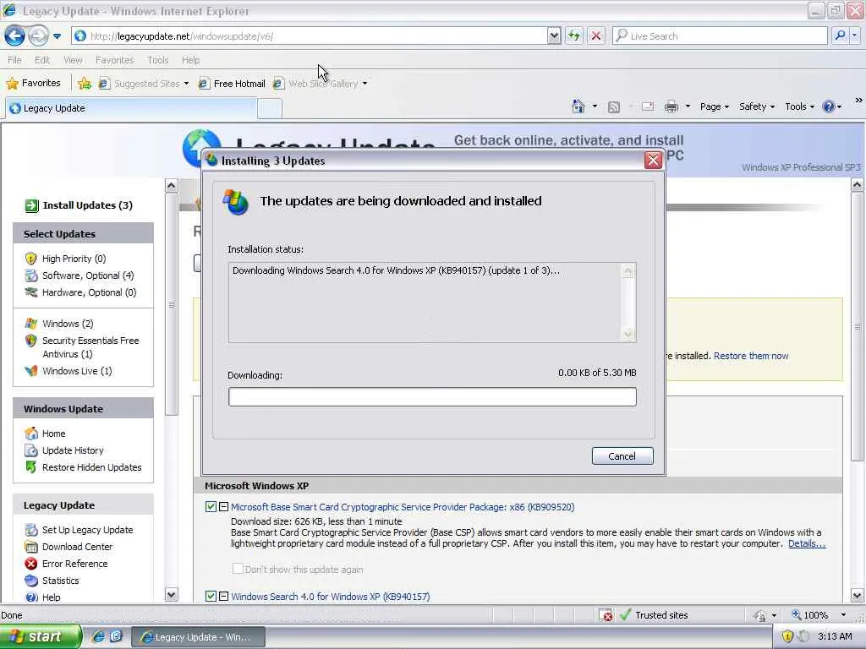Click the Update History icon
Image resolution: width=866 pixels, height=649 pixels.
tap(31, 450)
